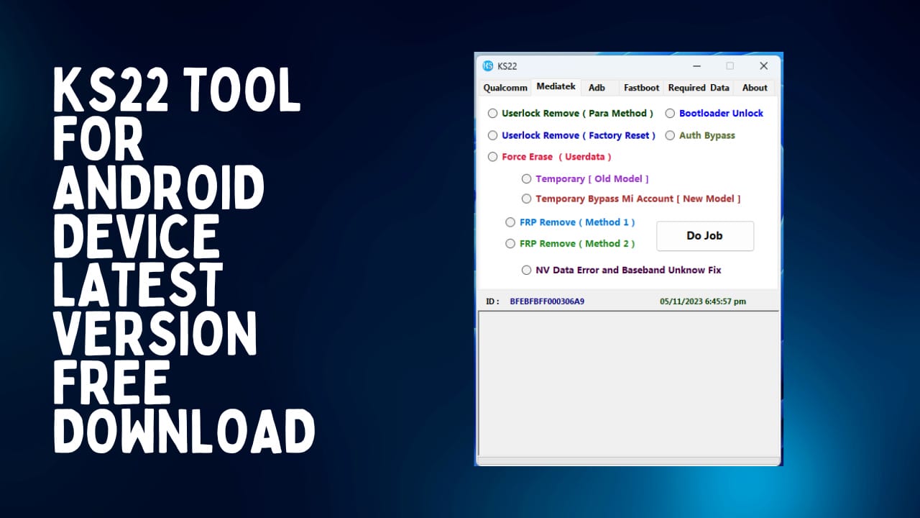This screenshot has height=518, width=920.
Task: Open the Adb tab
Action: click(597, 88)
